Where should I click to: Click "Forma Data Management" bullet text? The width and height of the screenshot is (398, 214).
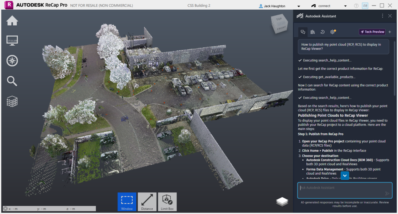[324, 169]
